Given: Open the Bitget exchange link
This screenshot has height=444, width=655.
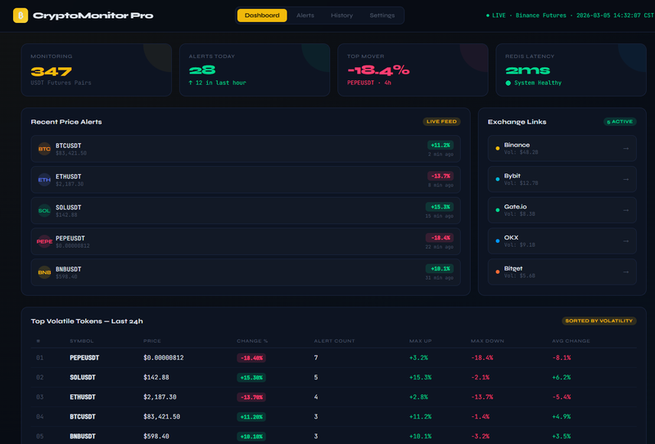Looking at the screenshot, I should [562, 271].
